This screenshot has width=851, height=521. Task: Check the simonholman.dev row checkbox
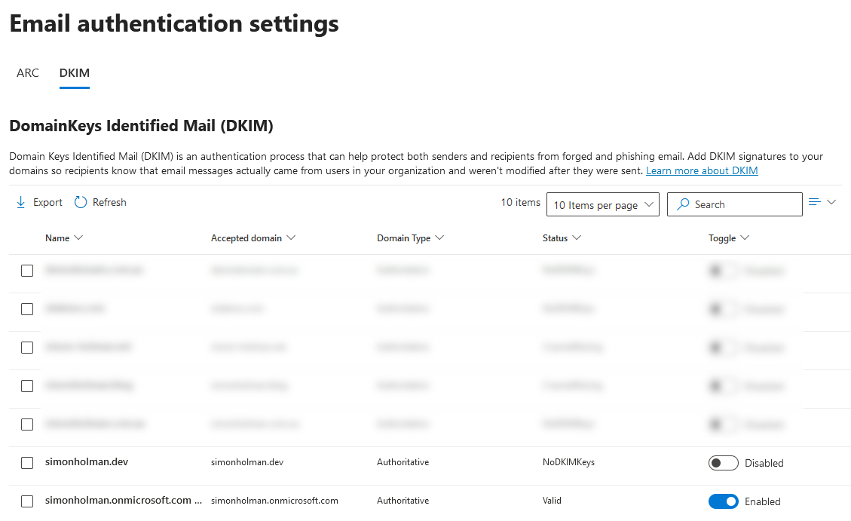coord(26,462)
